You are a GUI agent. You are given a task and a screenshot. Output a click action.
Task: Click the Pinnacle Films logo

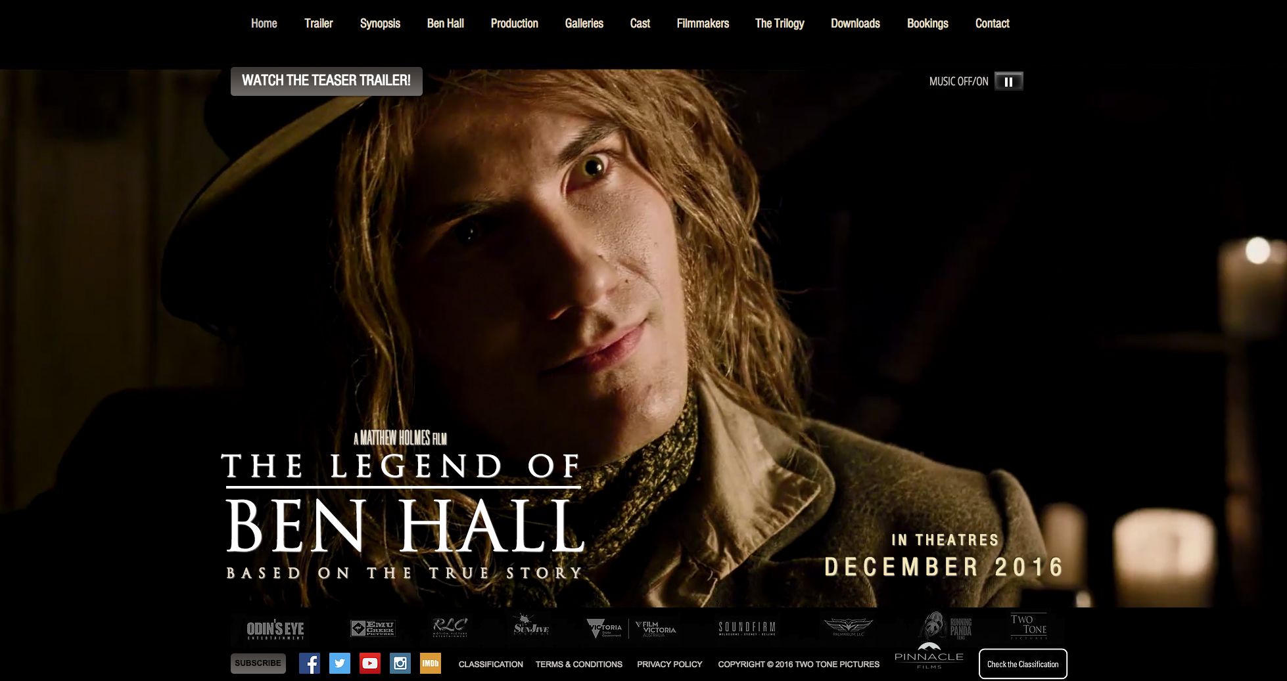click(929, 656)
